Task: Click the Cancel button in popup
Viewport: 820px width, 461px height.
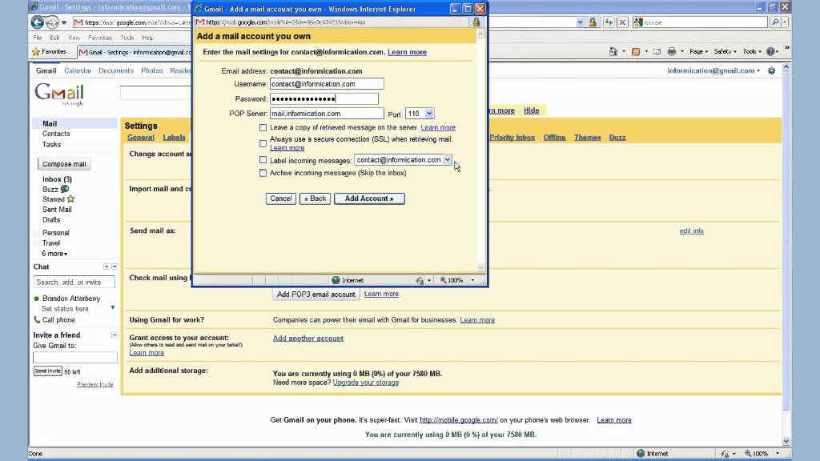Action: (281, 198)
